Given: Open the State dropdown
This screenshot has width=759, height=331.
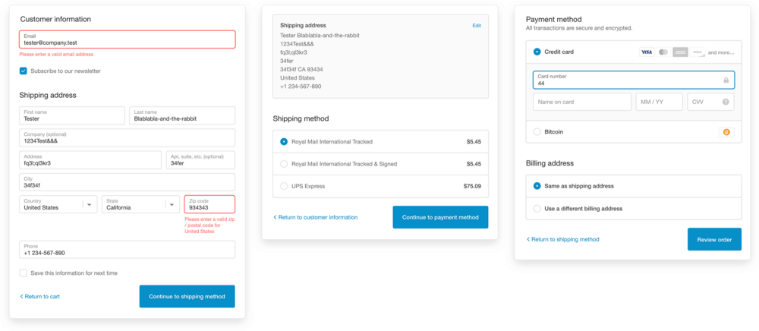Looking at the screenshot, I should (140, 204).
